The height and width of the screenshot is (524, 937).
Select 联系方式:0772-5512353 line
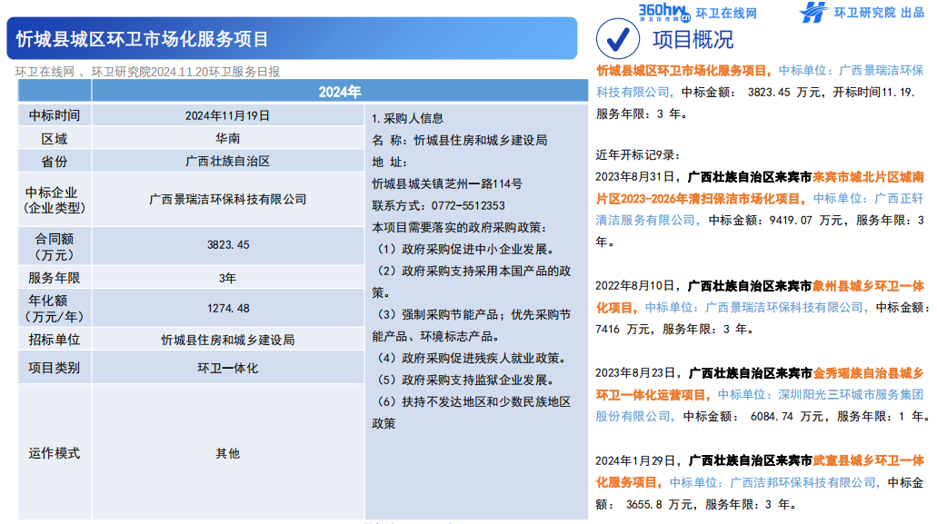click(x=438, y=205)
